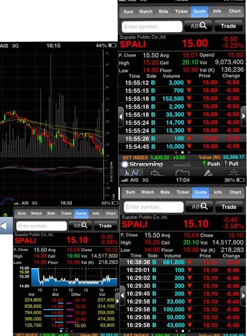Tap bid price 14.70 with volume 366,000
Viewport: 247px width, 336px height.
tap(57, 319)
